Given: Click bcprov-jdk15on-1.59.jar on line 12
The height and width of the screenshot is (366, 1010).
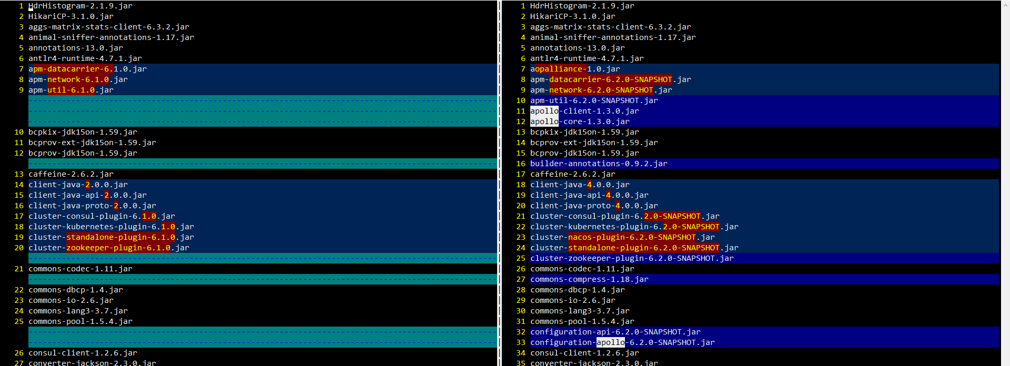Looking at the screenshot, I should [83, 153].
